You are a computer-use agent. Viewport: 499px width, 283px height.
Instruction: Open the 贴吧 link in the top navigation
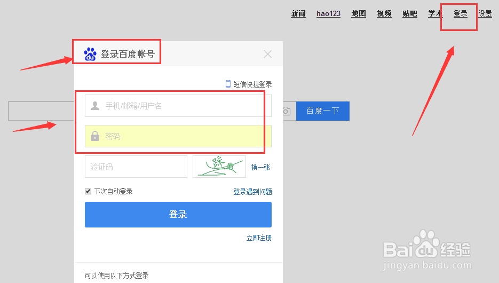pyautogui.click(x=409, y=14)
